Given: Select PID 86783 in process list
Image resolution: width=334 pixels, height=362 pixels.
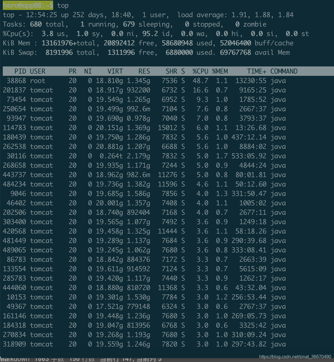Looking at the screenshot, I should click(16, 259).
